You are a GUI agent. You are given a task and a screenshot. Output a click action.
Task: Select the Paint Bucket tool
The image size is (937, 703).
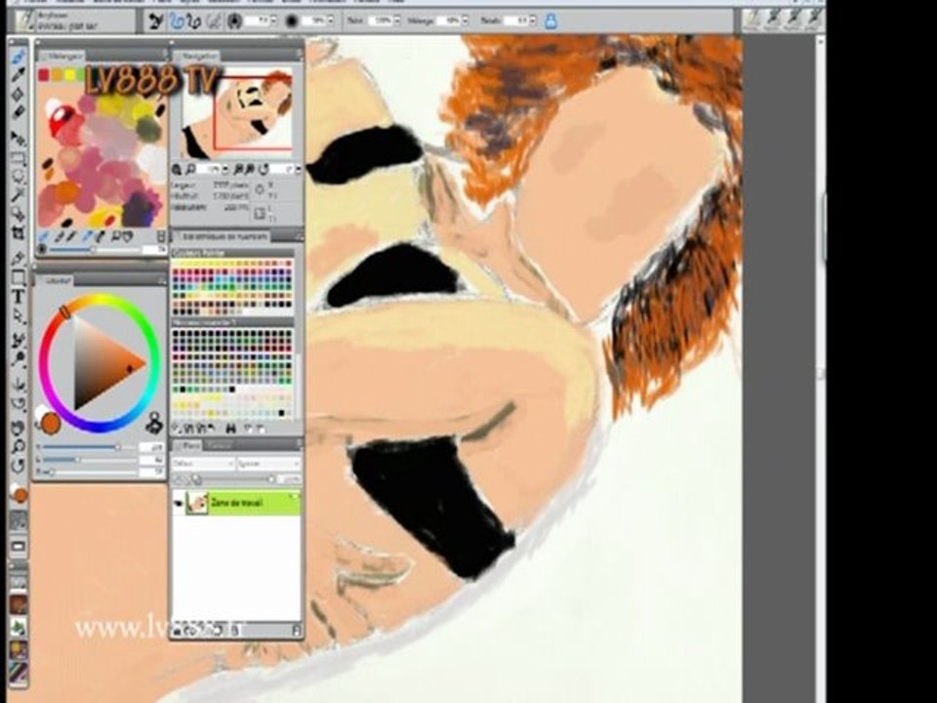point(19,94)
